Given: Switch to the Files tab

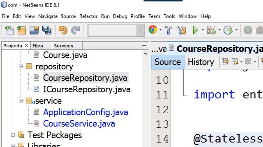Looking at the screenshot, I should click(41, 46).
